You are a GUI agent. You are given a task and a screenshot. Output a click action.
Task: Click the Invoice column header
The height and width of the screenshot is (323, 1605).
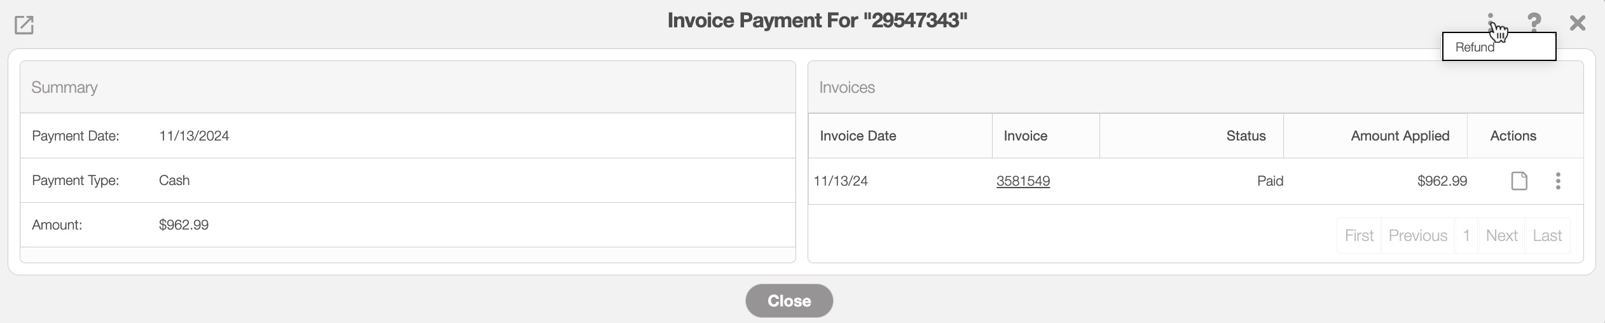(1025, 136)
